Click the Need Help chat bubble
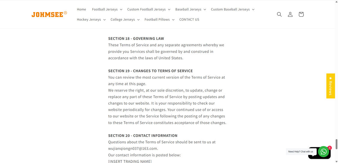The height and width of the screenshot is (163, 338). (300, 152)
